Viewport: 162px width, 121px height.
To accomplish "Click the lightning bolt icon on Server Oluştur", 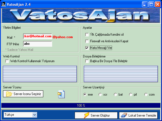I will point(87,115).
